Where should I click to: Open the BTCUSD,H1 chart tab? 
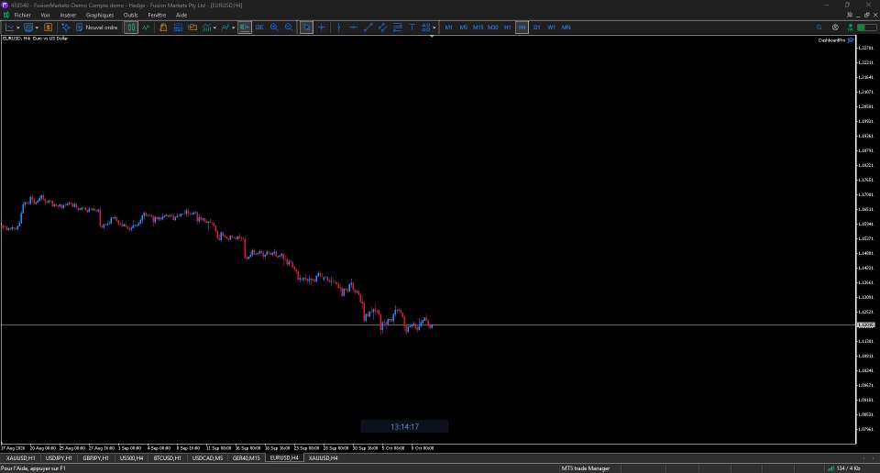coord(167,457)
